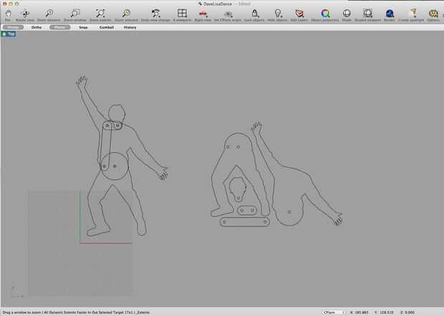Open the Right view icon

tap(203, 14)
